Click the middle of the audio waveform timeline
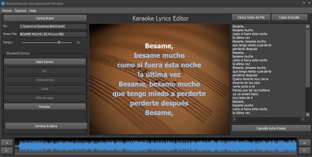This screenshot has height=157, width=312. (x=156, y=146)
